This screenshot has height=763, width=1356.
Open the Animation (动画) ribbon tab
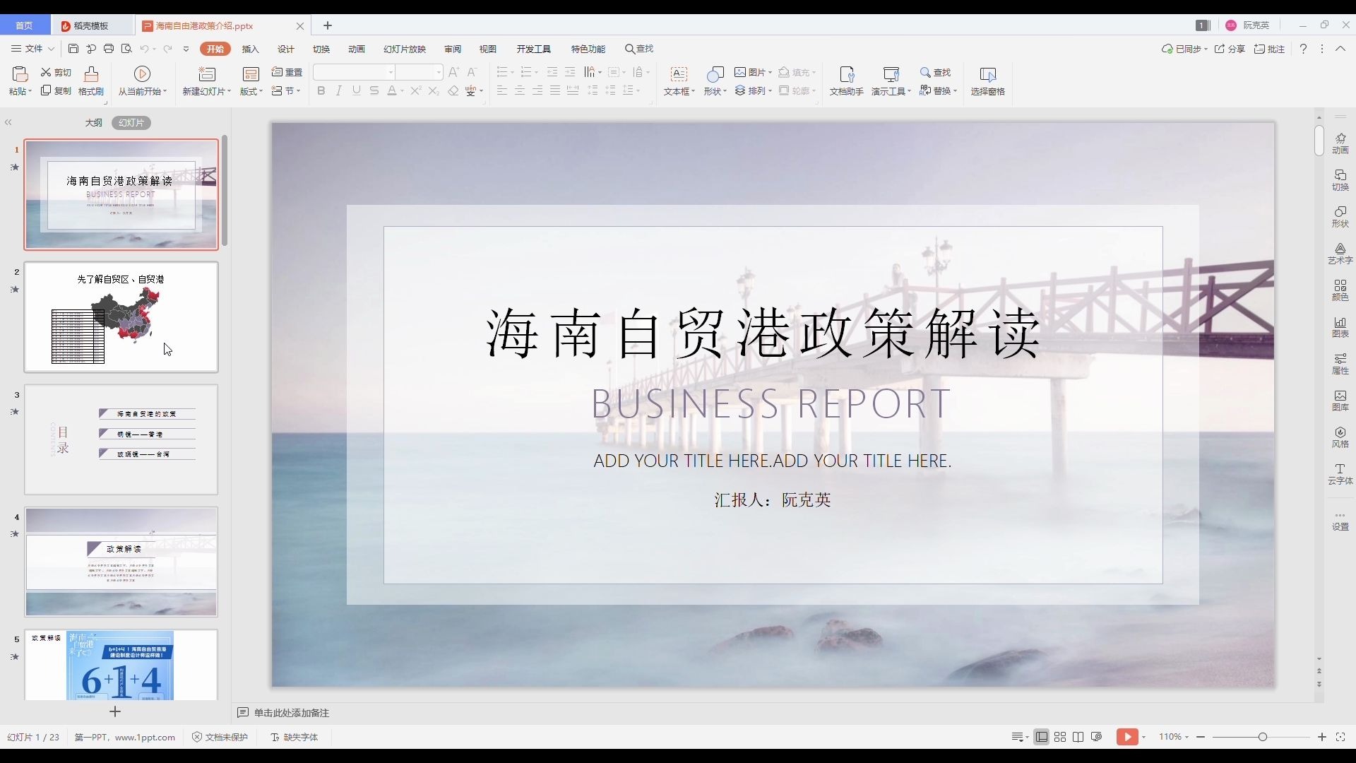357,49
